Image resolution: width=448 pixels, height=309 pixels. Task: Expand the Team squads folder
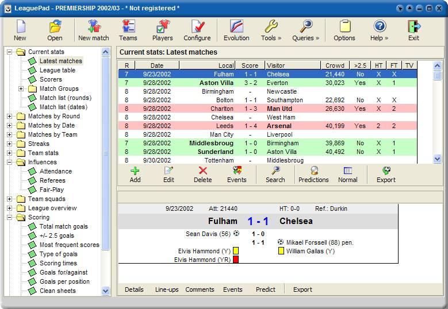[x=9, y=199]
